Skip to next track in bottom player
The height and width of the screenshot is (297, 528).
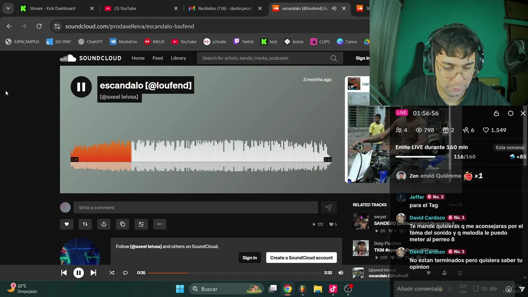pyautogui.click(x=93, y=273)
